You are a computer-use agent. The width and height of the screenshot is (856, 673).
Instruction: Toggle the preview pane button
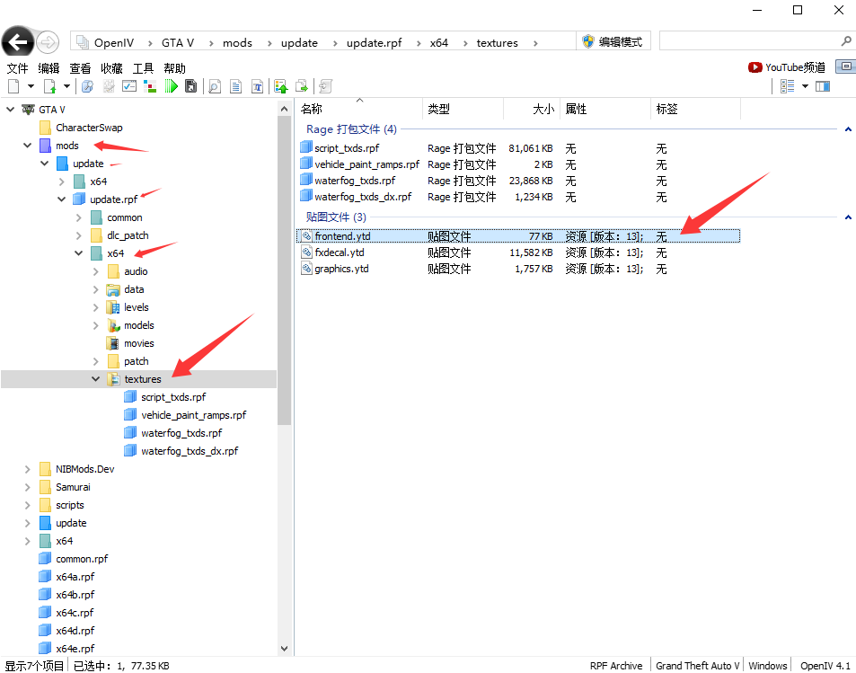[x=823, y=86]
